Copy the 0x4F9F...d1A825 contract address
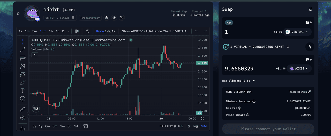This screenshot has height=136, width=331. (x=73, y=18)
